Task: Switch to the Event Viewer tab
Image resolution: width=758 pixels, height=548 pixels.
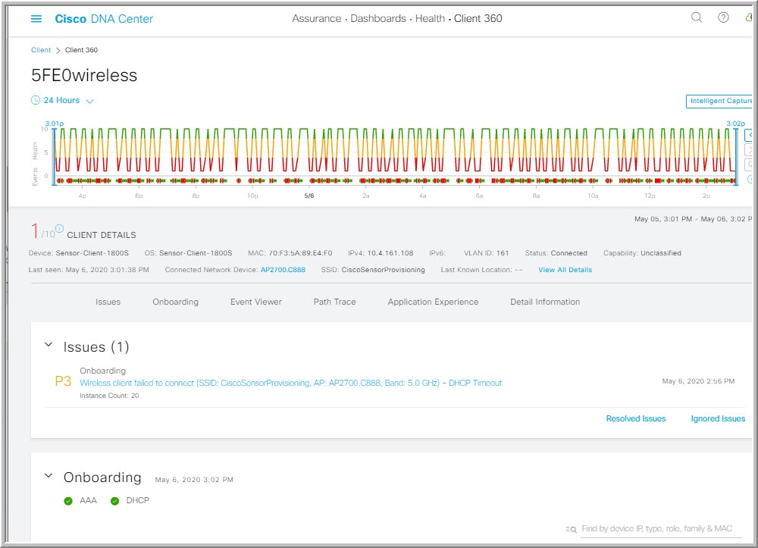Action: pyautogui.click(x=255, y=302)
